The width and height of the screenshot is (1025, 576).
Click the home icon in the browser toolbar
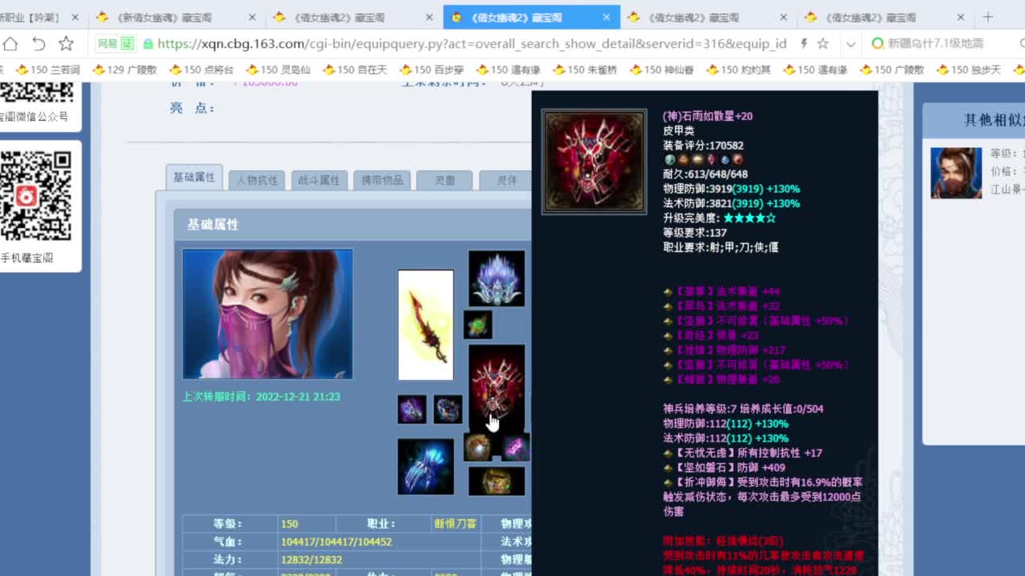[10, 44]
